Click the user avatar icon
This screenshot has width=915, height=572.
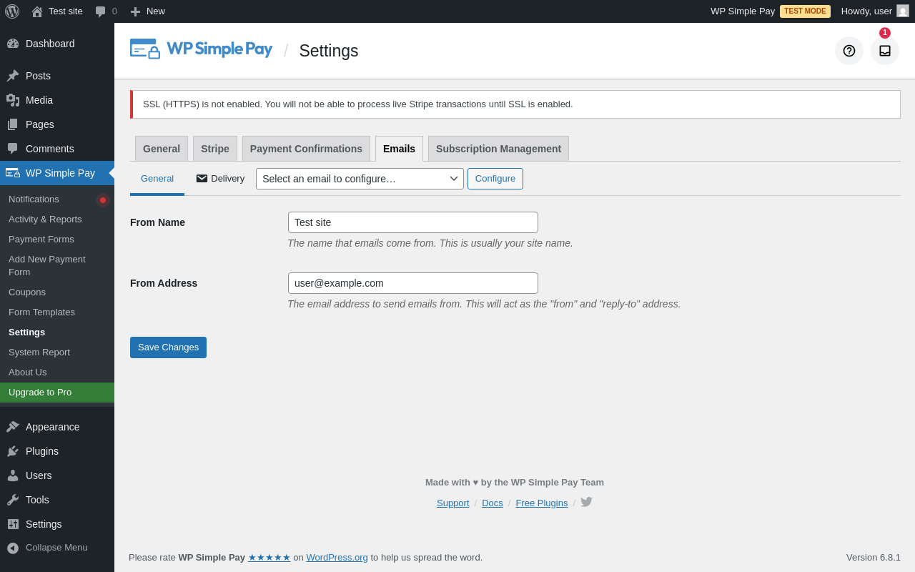point(903,11)
